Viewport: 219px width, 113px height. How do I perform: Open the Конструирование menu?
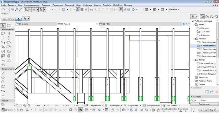click(32, 5)
